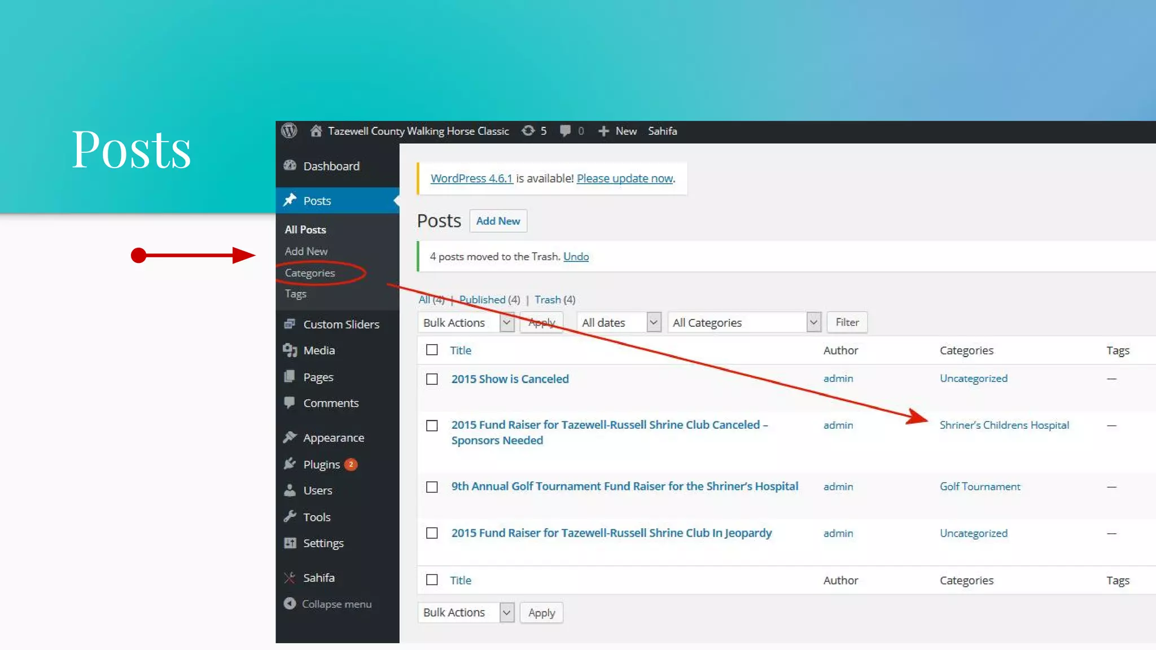Screen dimensions: 1156x650
Task: Click the Tools wrench icon
Action: (x=290, y=517)
